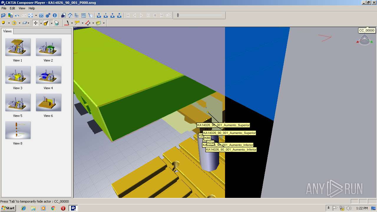This screenshot has width=377, height=212.
Task: Open the View 4 thumbnail
Action: point(48,75)
